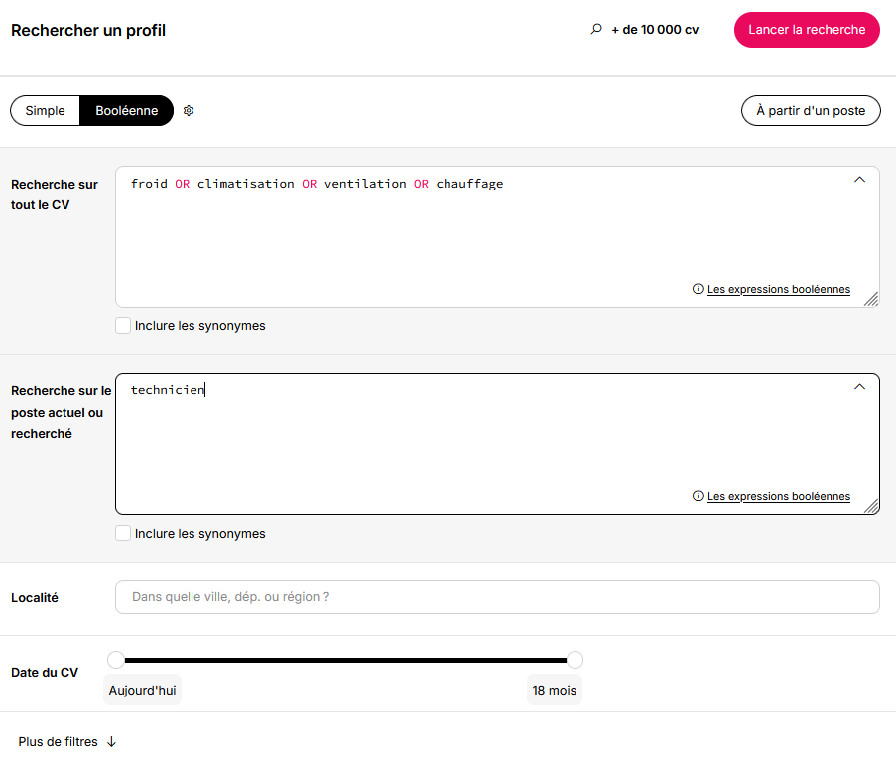Screen dimensions: 896x759
Task: Collapse the poste actuel ou recherché field
Action: pyautogui.click(x=859, y=387)
